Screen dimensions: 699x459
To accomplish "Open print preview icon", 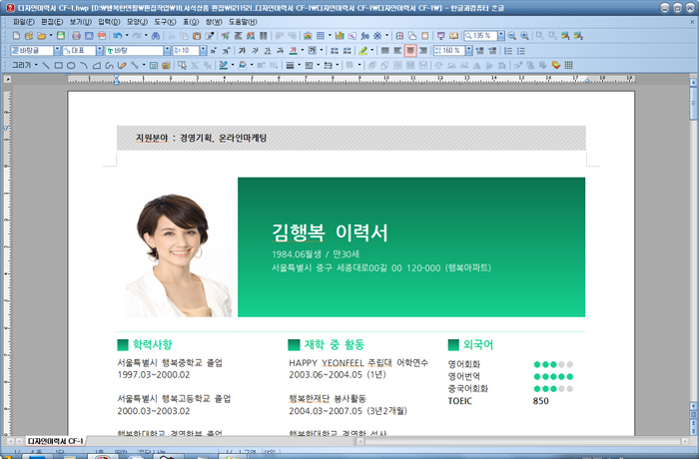I will [x=89, y=36].
